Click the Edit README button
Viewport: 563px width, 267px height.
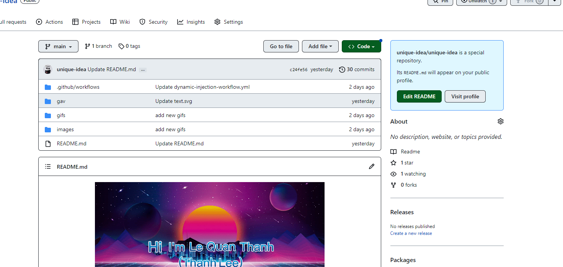419,96
